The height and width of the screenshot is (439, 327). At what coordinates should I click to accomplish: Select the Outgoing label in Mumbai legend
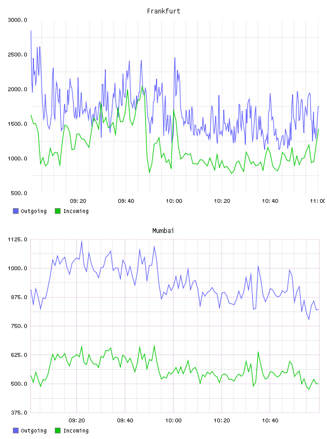33,431
